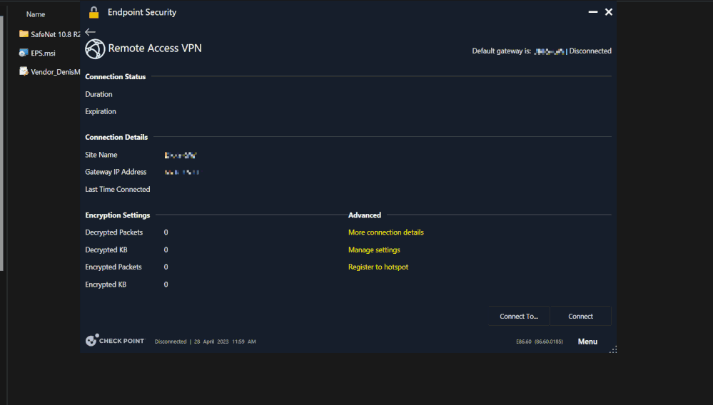Screen dimensions: 713x405
Task: Click the yellow padlock Endpoint Security icon
Action: point(93,12)
